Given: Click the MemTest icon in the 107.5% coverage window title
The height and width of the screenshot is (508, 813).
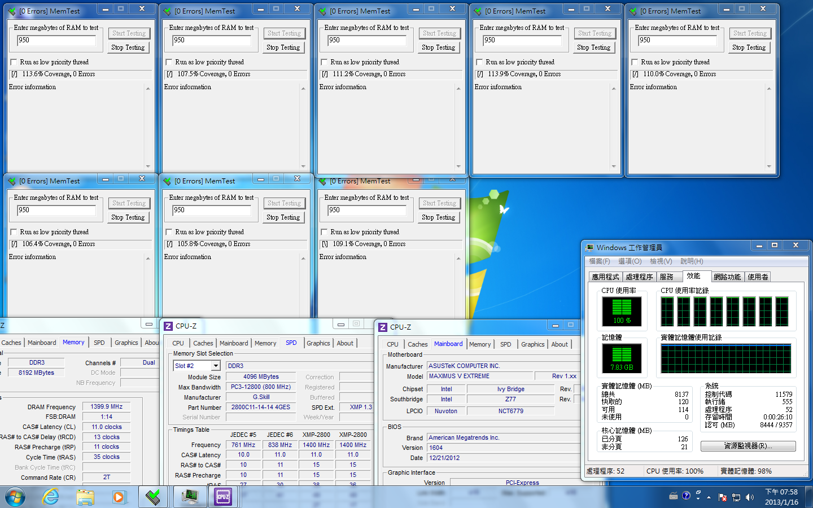Looking at the screenshot, I should tap(167, 11).
